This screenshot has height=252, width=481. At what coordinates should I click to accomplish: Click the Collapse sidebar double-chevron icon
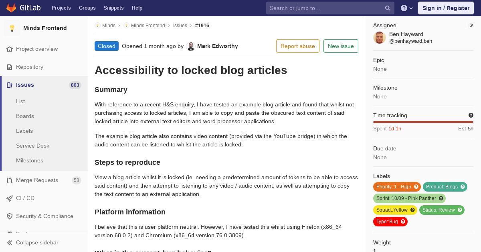click(10, 242)
